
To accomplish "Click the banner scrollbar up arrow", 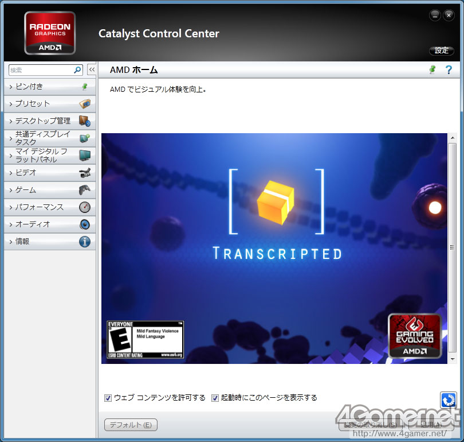I will (x=452, y=138).
